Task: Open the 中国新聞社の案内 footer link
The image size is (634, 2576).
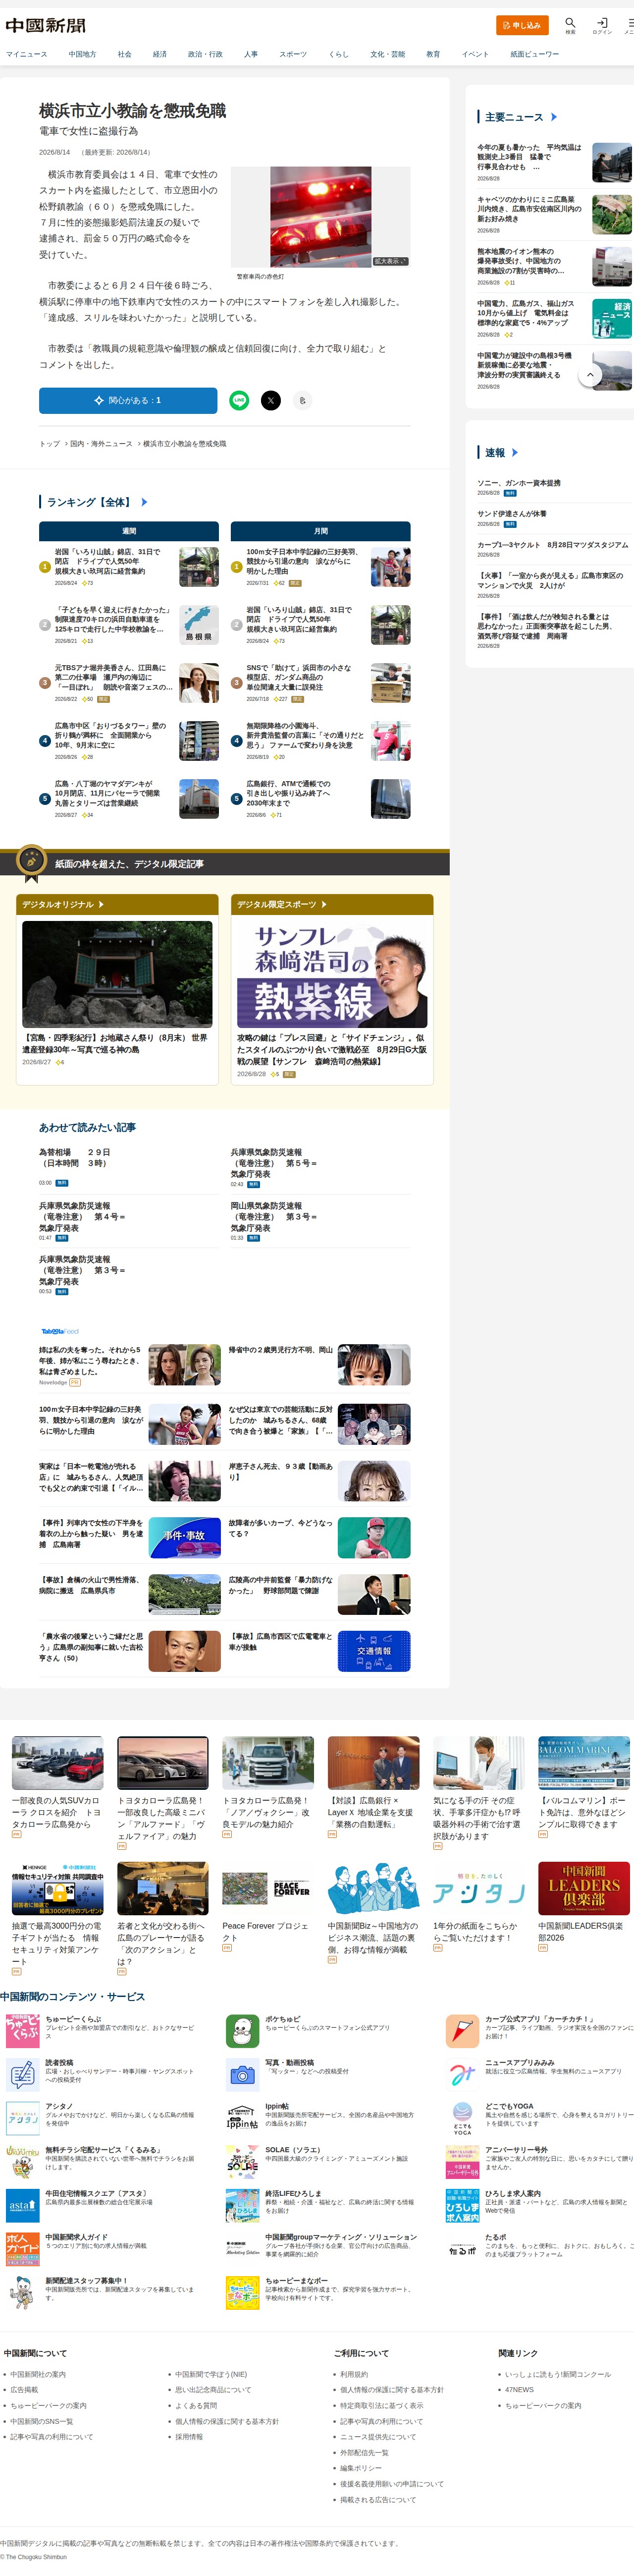Action: [x=38, y=2374]
